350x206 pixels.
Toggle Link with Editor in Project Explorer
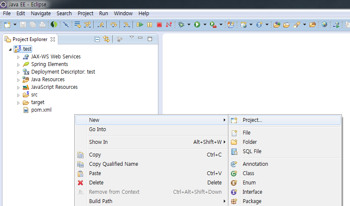point(106,39)
